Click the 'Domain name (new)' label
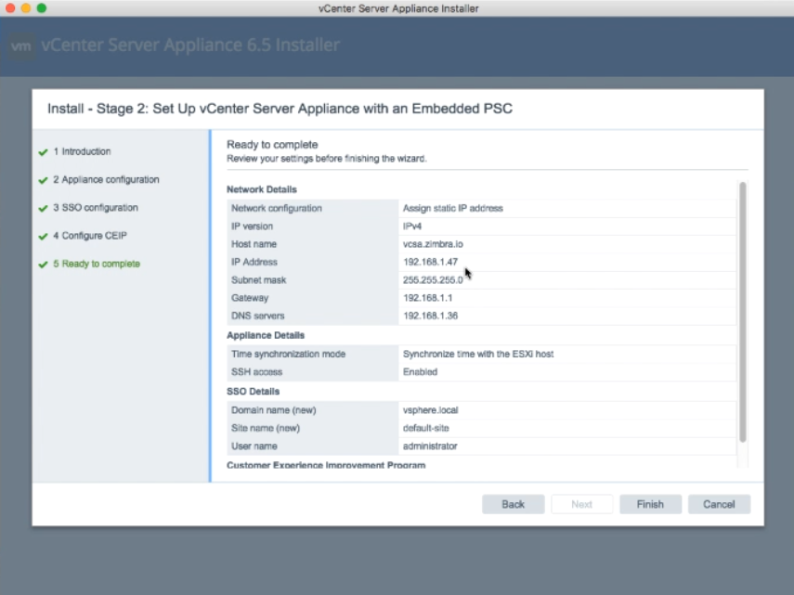Viewport: 794px width, 595px height. 273,410
